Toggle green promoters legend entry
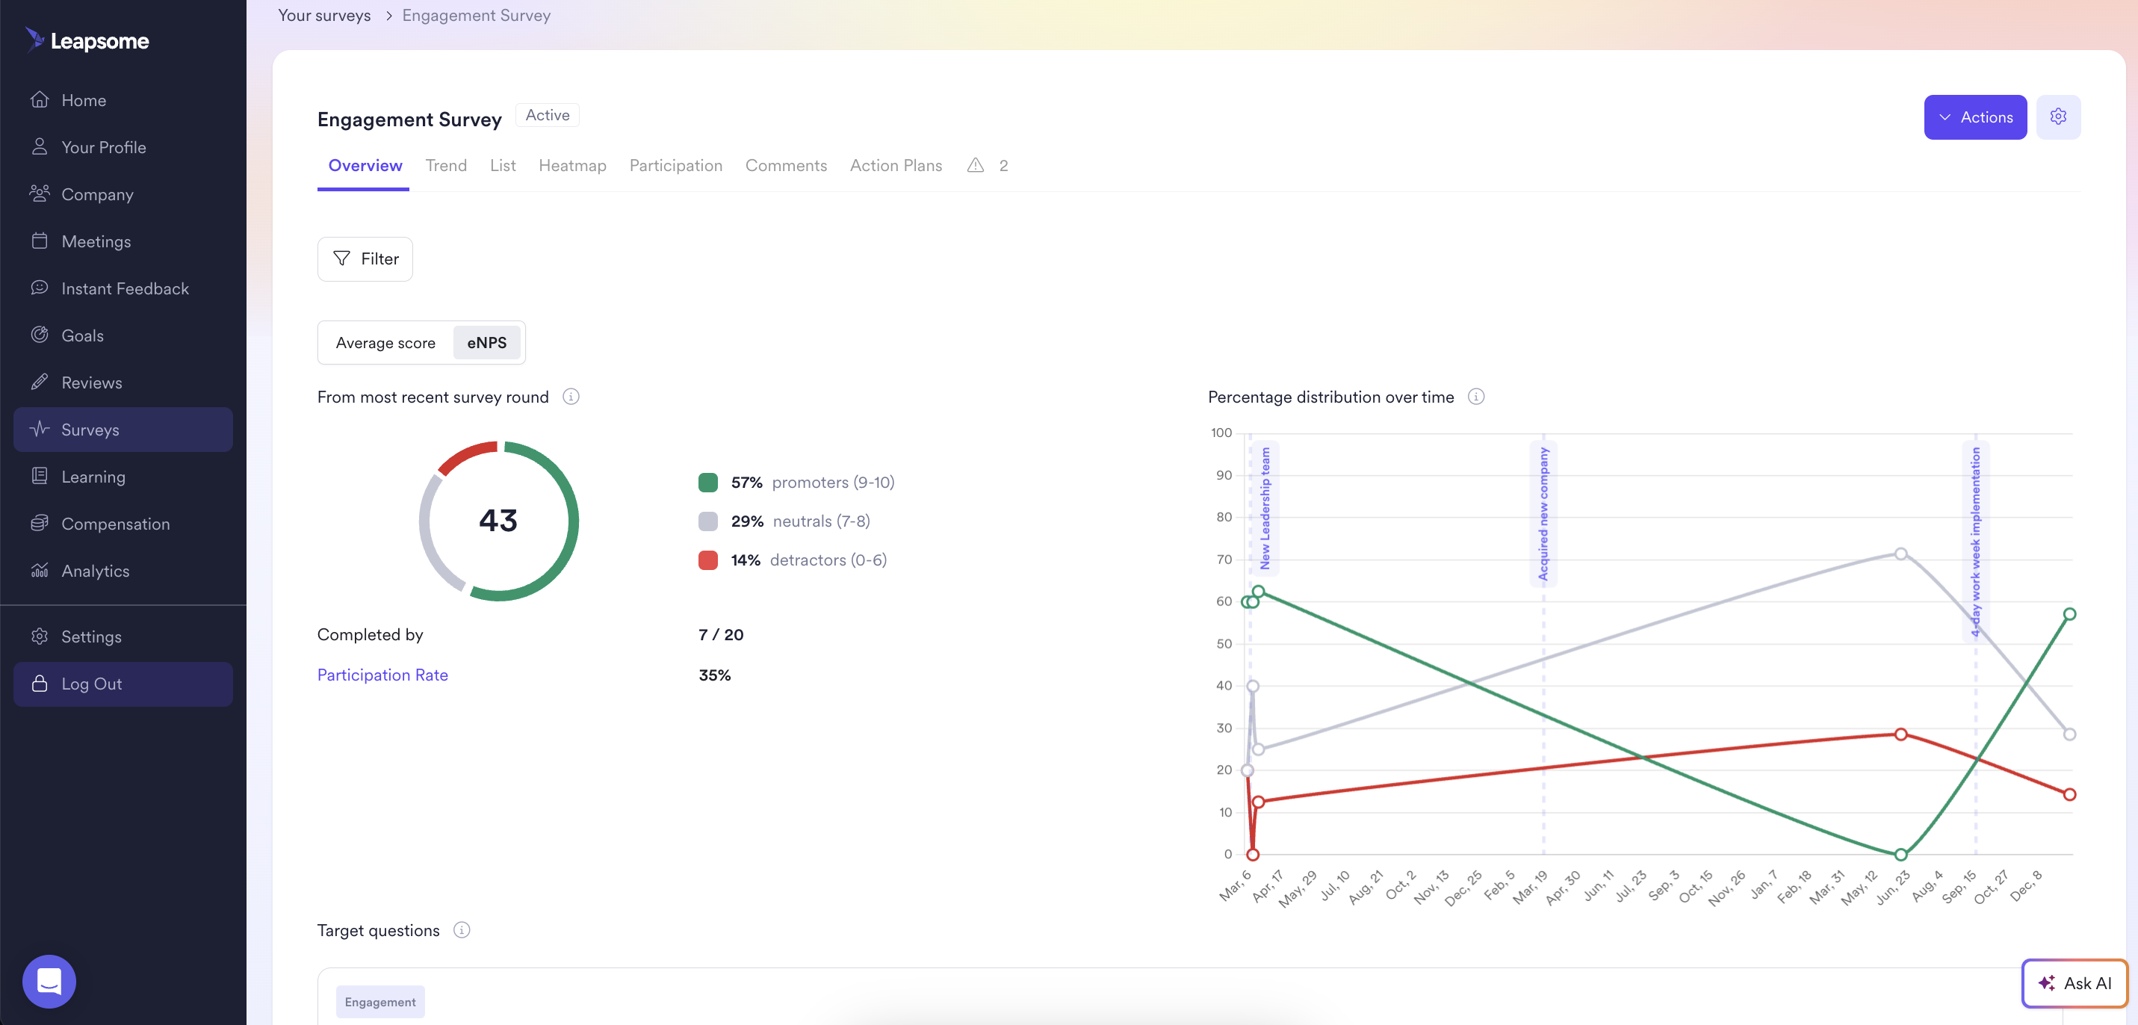 pos(708,482)
